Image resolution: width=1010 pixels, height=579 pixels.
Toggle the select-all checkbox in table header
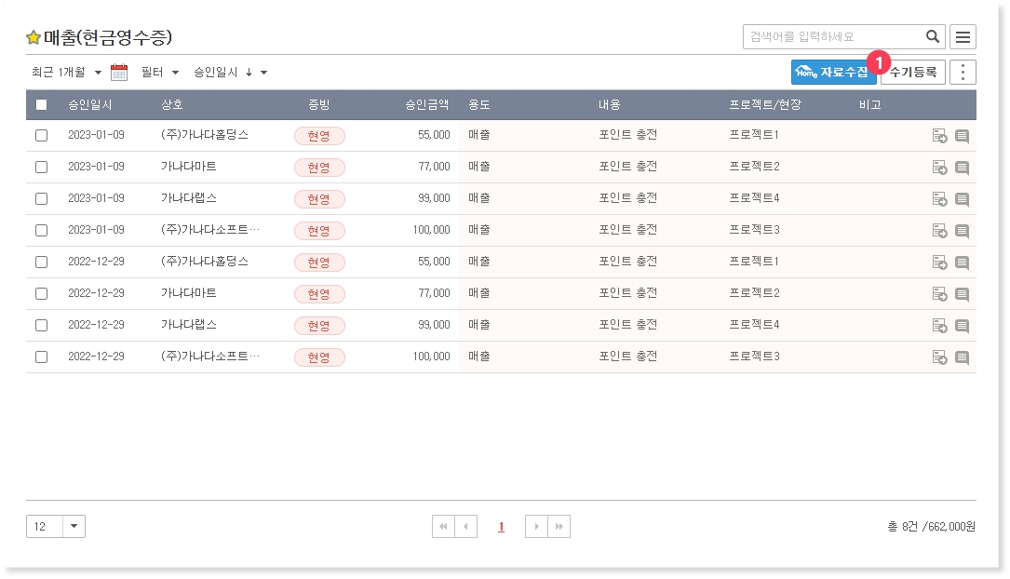41,105
